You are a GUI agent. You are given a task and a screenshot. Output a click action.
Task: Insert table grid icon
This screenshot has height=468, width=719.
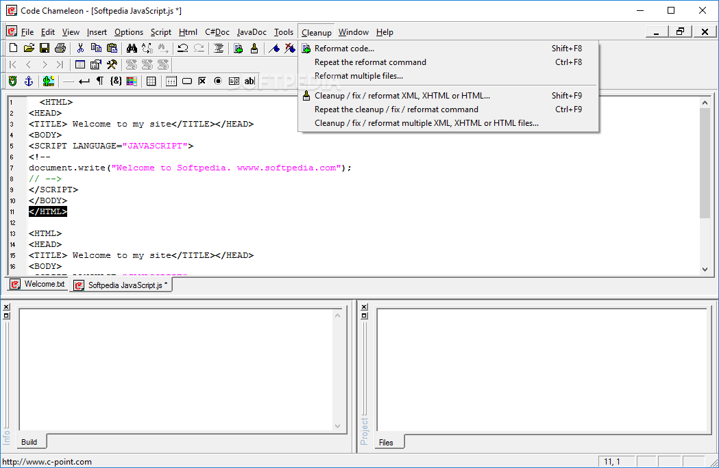click(x=151, y=81)
